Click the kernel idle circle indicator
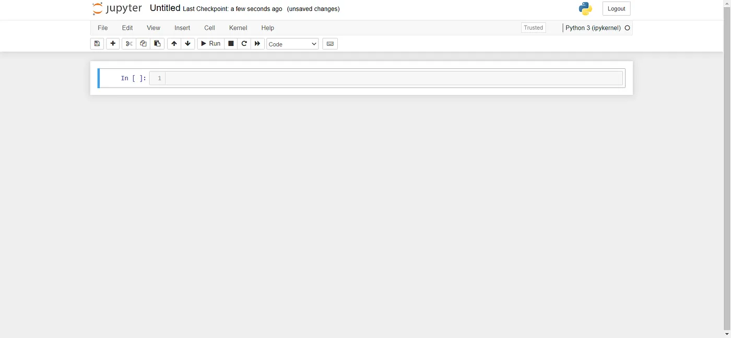Image resolution: width=731 pixels, height=338 pixels. pos(628,28)
